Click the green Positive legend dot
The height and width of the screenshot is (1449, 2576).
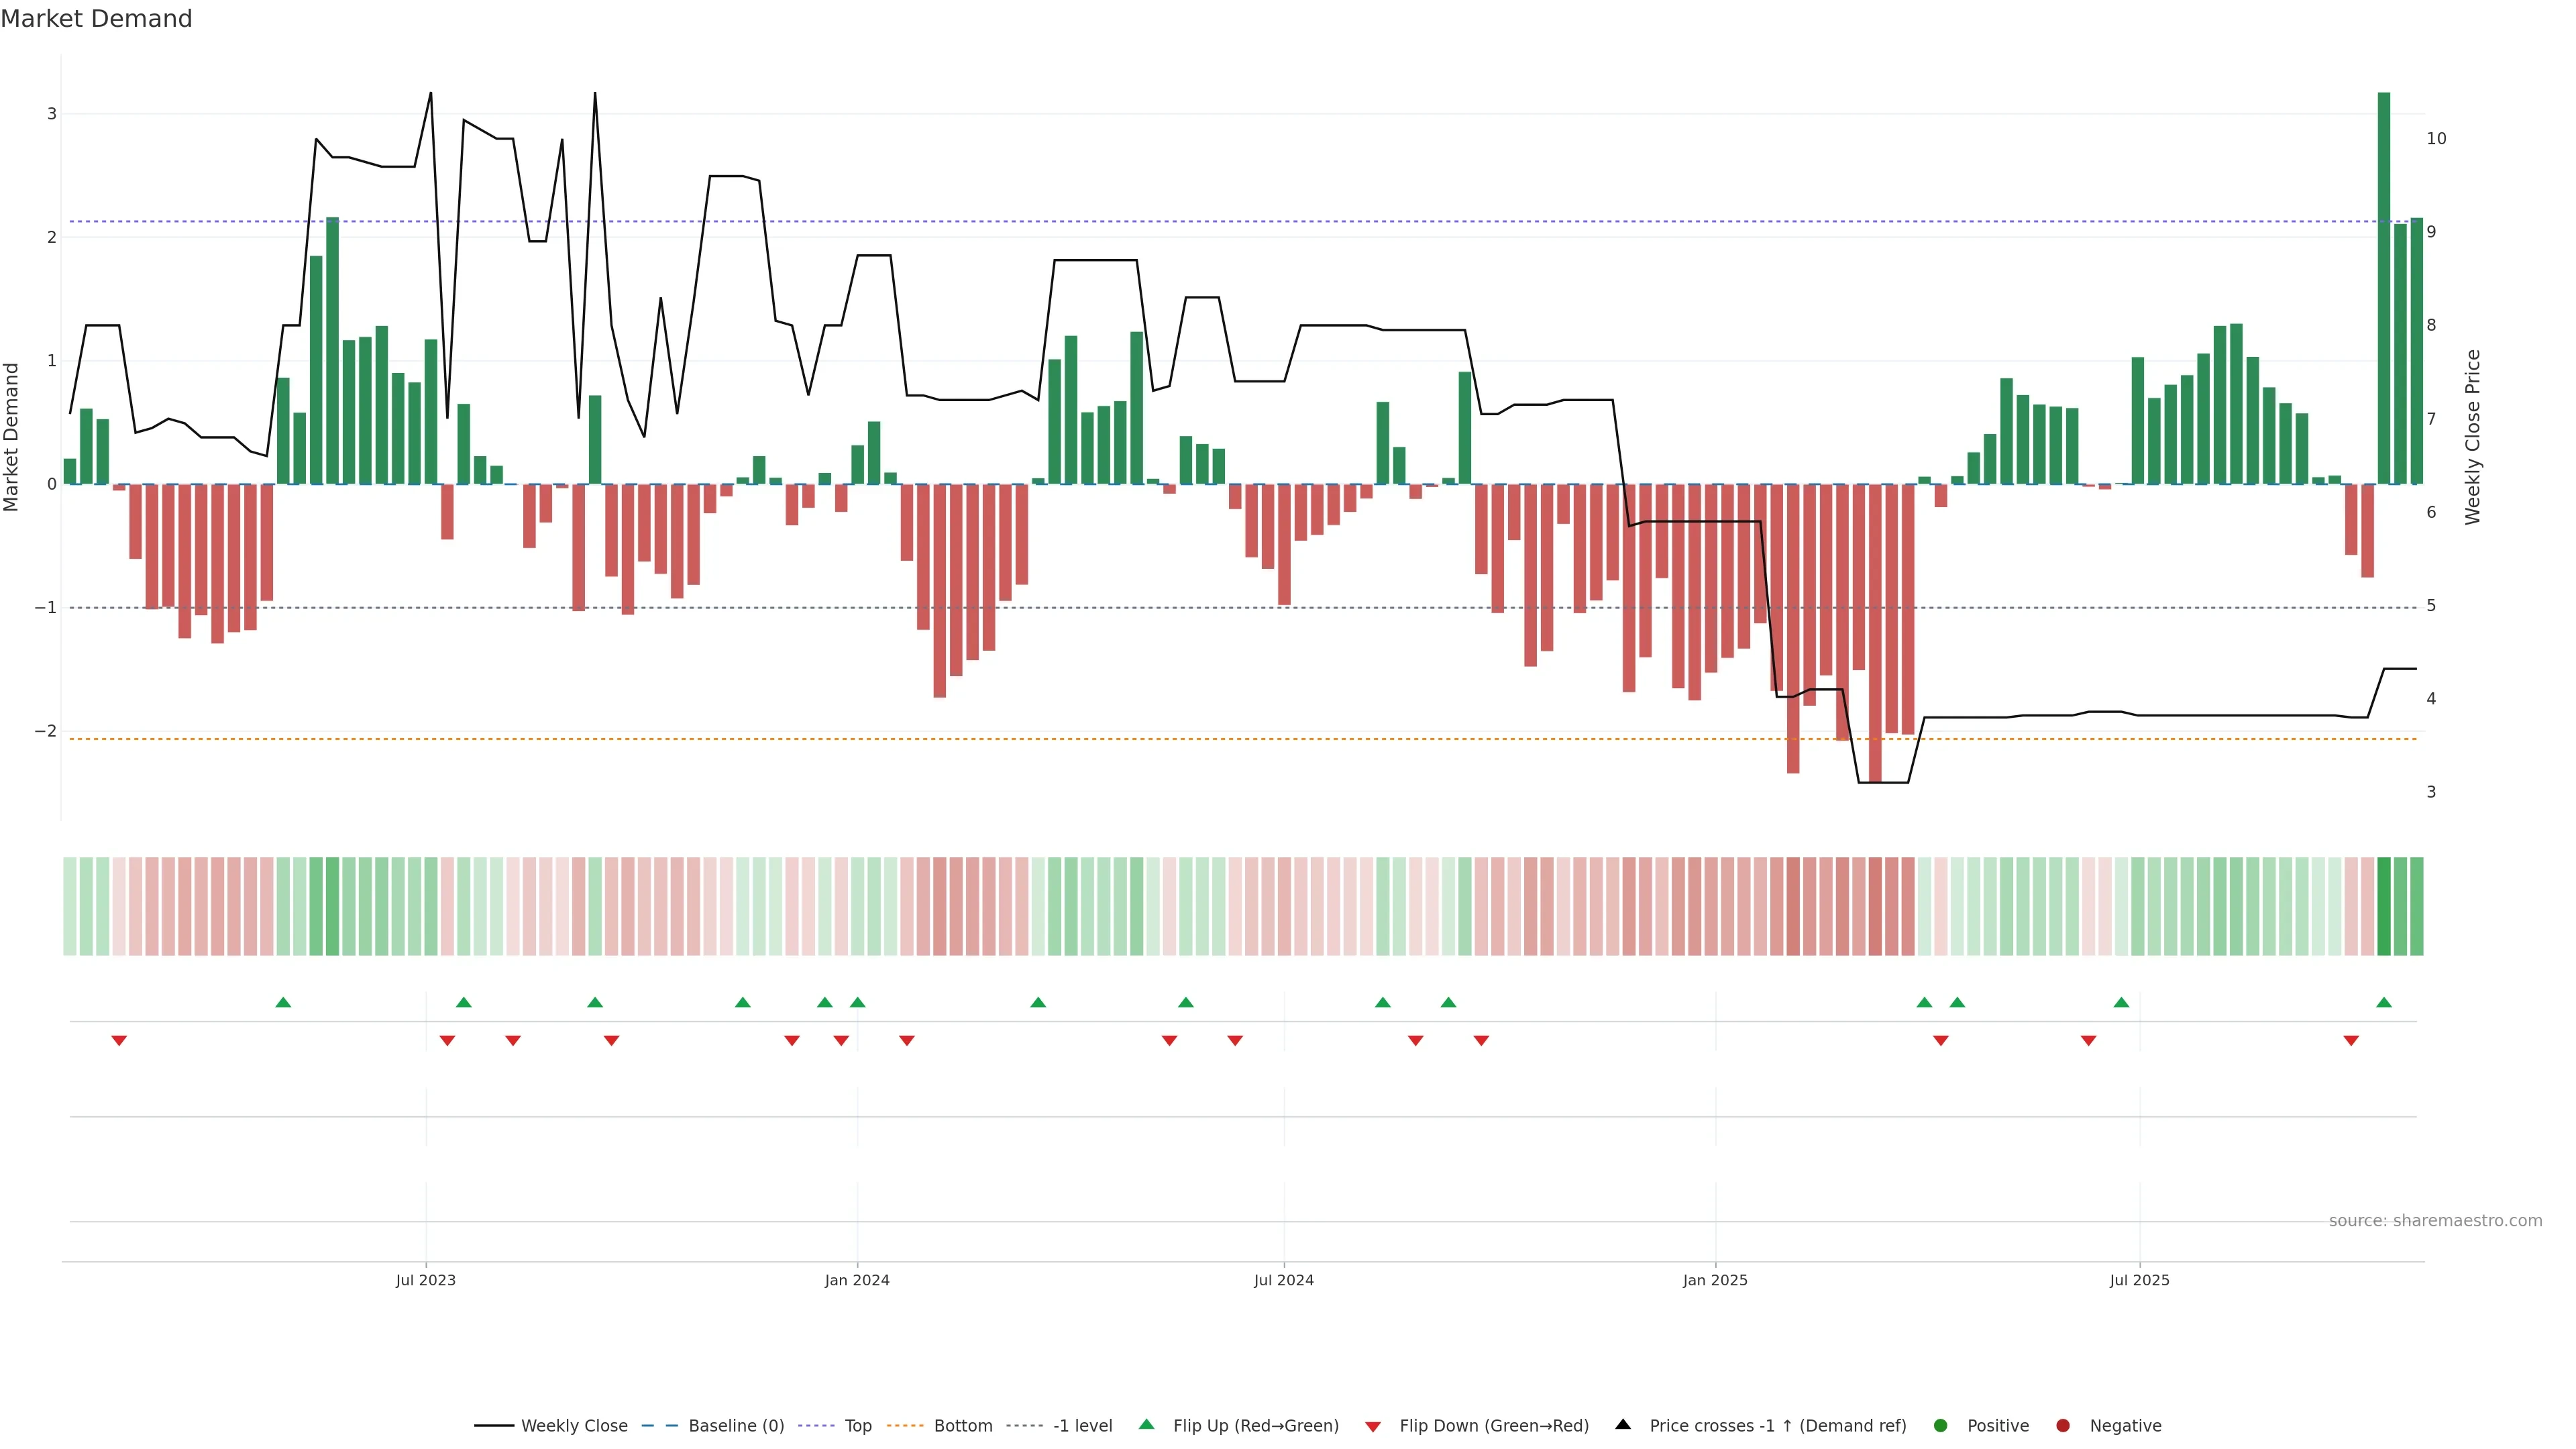pyautogui.click(x=1941, y=1426)
